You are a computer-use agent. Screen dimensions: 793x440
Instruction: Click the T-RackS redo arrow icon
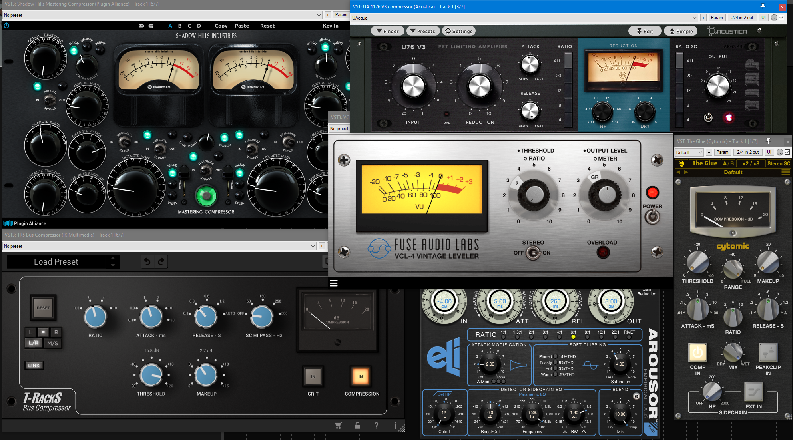coord(161,261)
